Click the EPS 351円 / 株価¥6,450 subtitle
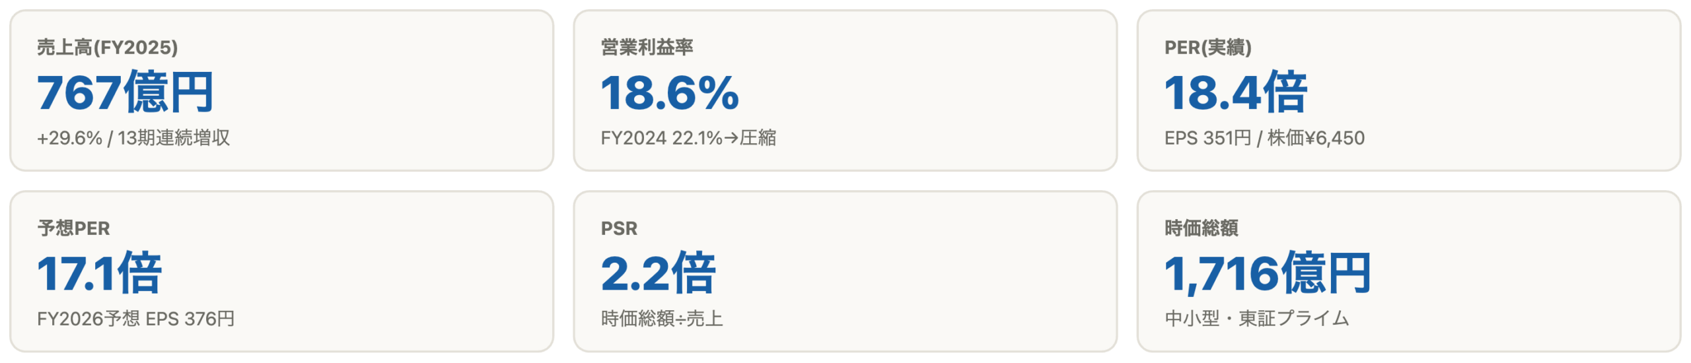The width and height of the screenshot is (1691, 363). (x=1264, y=138)
